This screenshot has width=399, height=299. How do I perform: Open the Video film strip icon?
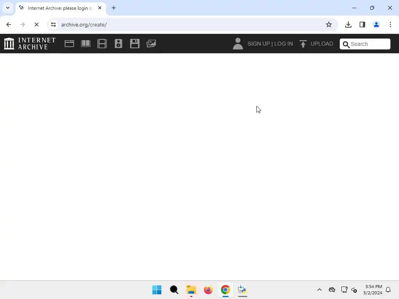(x=102, y=44)
